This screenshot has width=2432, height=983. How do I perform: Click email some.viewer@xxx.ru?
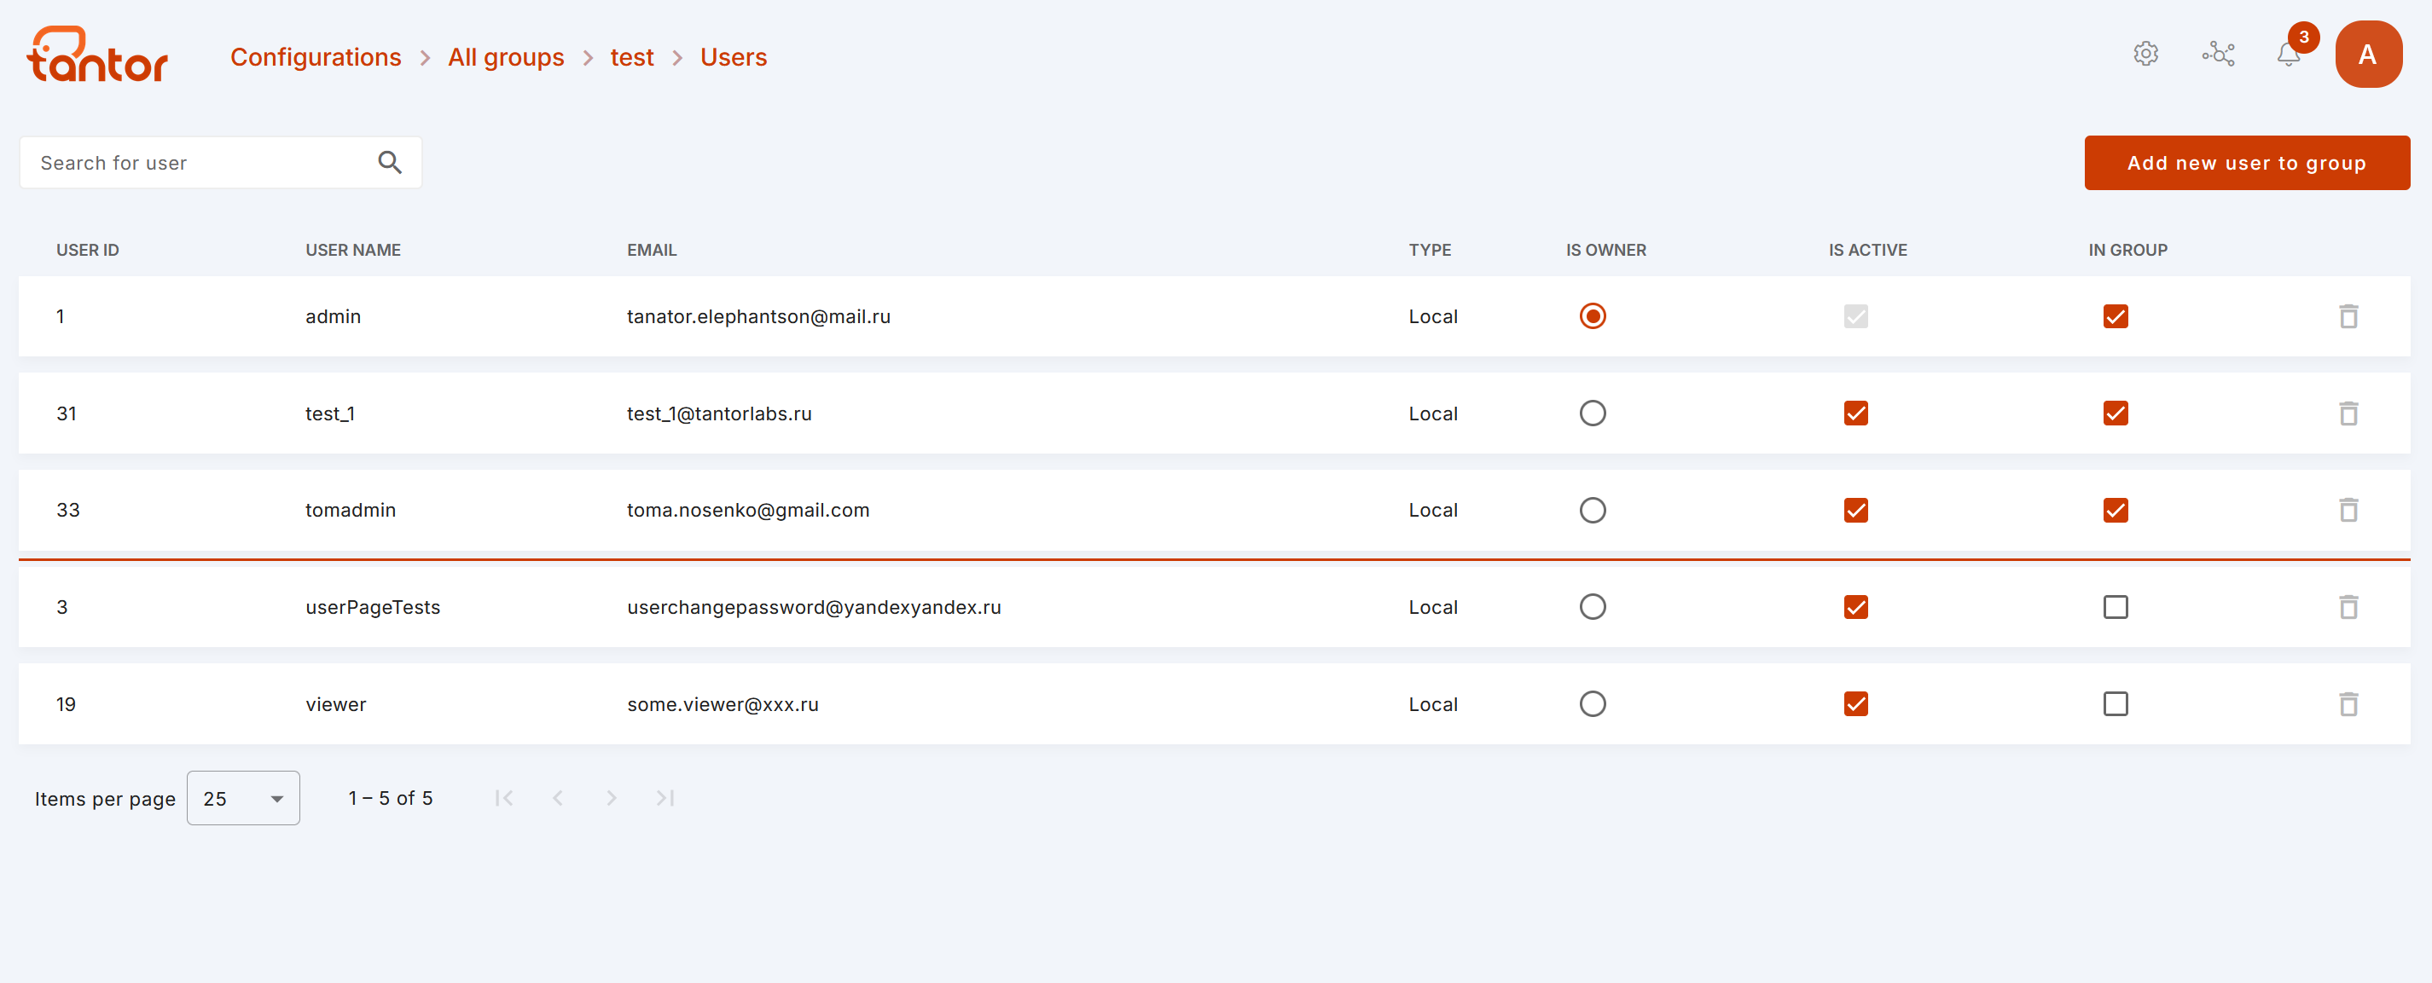[x=723, y=703]
